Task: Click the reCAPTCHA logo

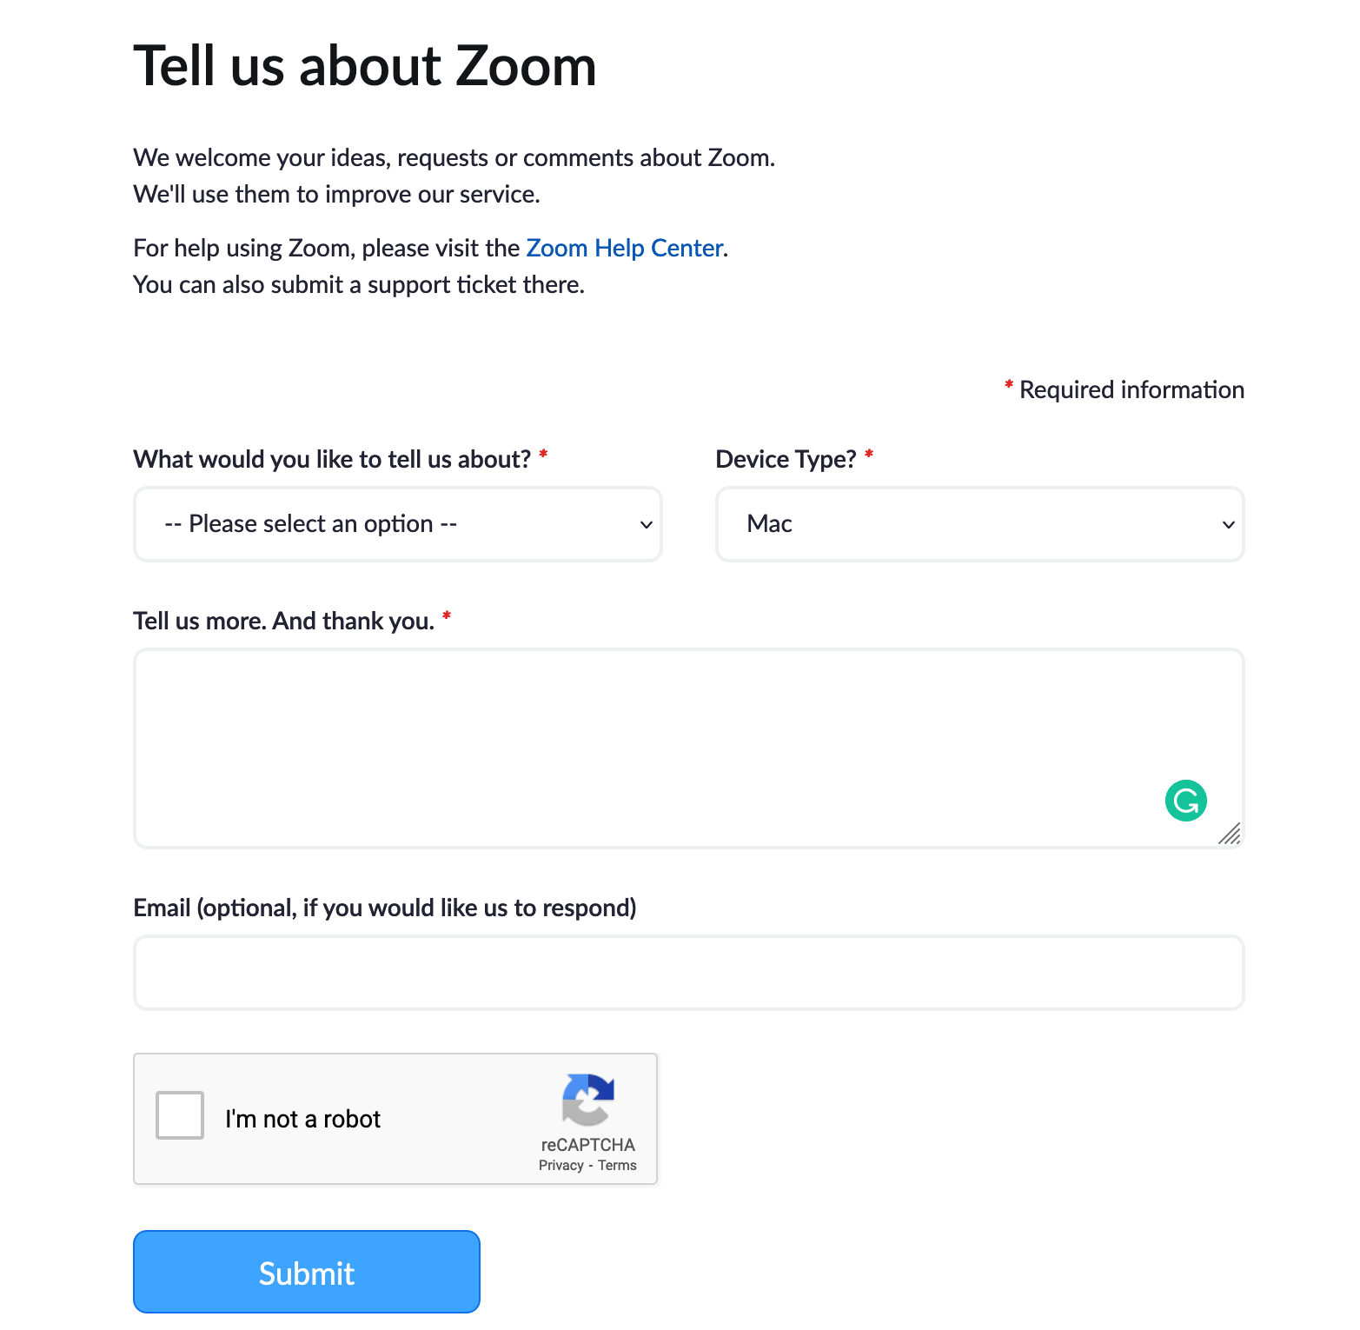Action: click(x=588, y=1100)
